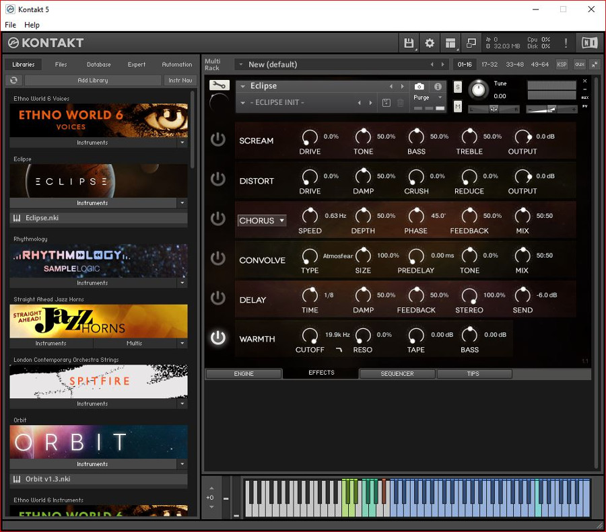This screenshot has height=532, width=606.
Task: Open Ethno World 6 Voices Instruments dropdown arrow
Action: pos(182,143)
